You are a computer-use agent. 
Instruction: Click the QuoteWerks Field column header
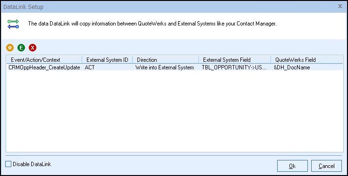(x=307, y=60)
